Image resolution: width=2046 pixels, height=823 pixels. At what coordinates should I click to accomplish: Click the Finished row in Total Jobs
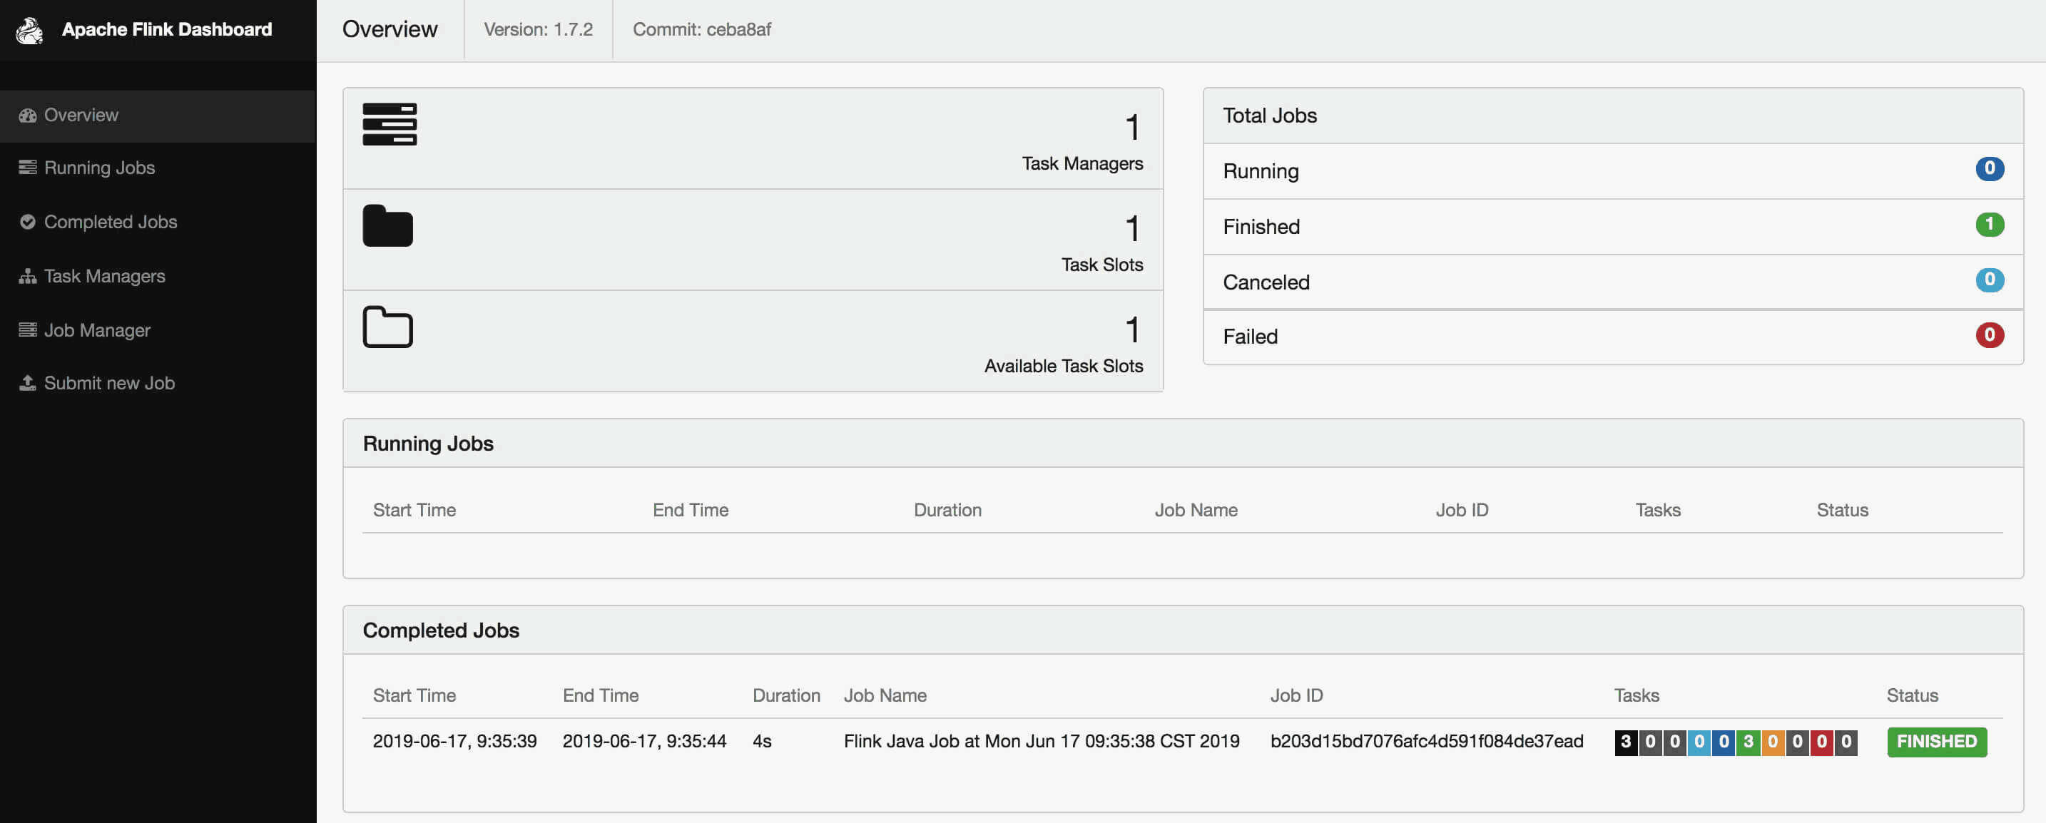click(x=1612, y=227)
